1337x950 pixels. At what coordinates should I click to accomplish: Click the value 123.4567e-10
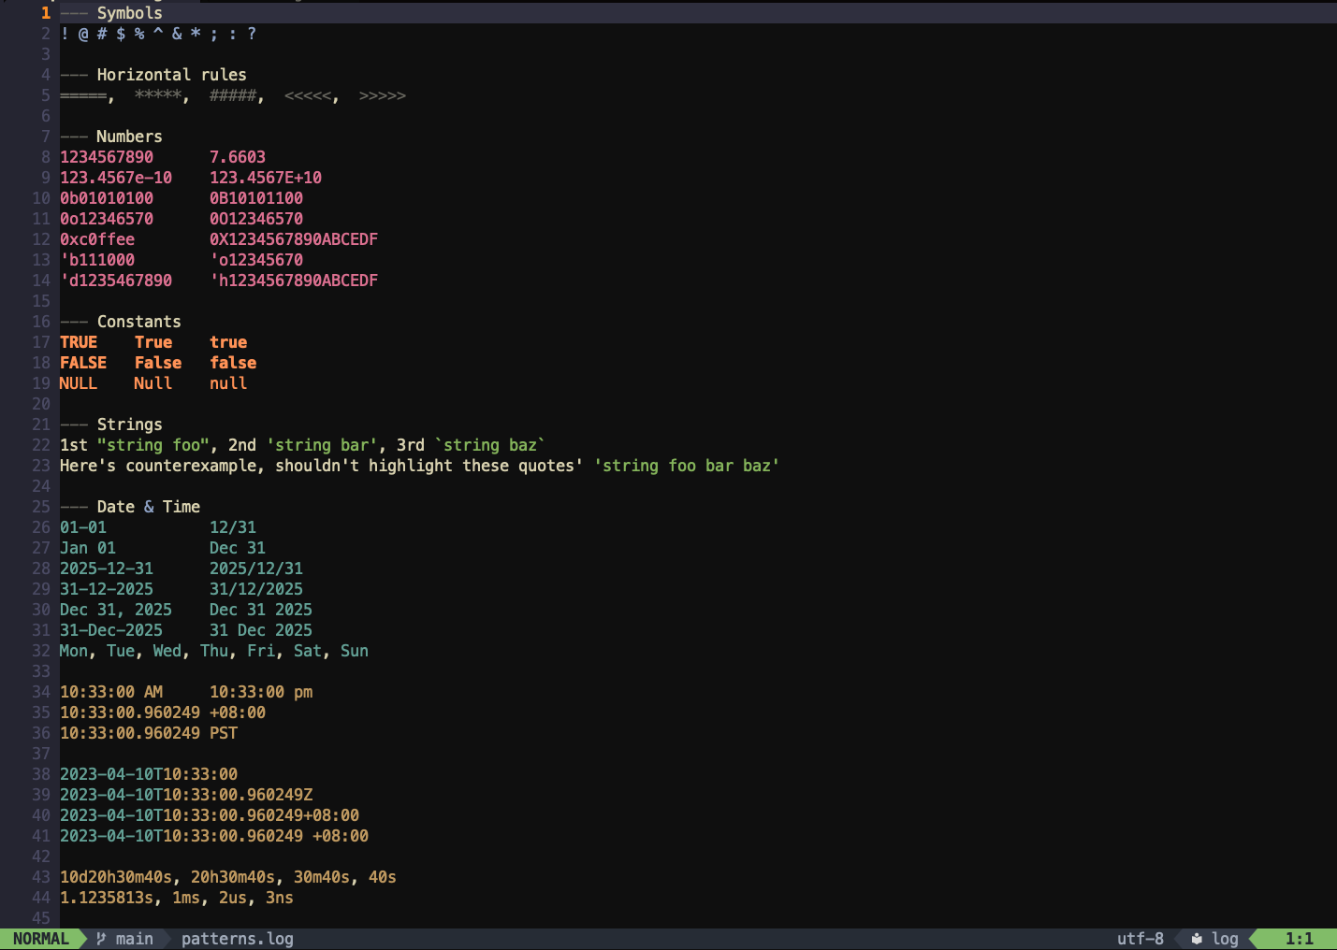click(116, 178)
